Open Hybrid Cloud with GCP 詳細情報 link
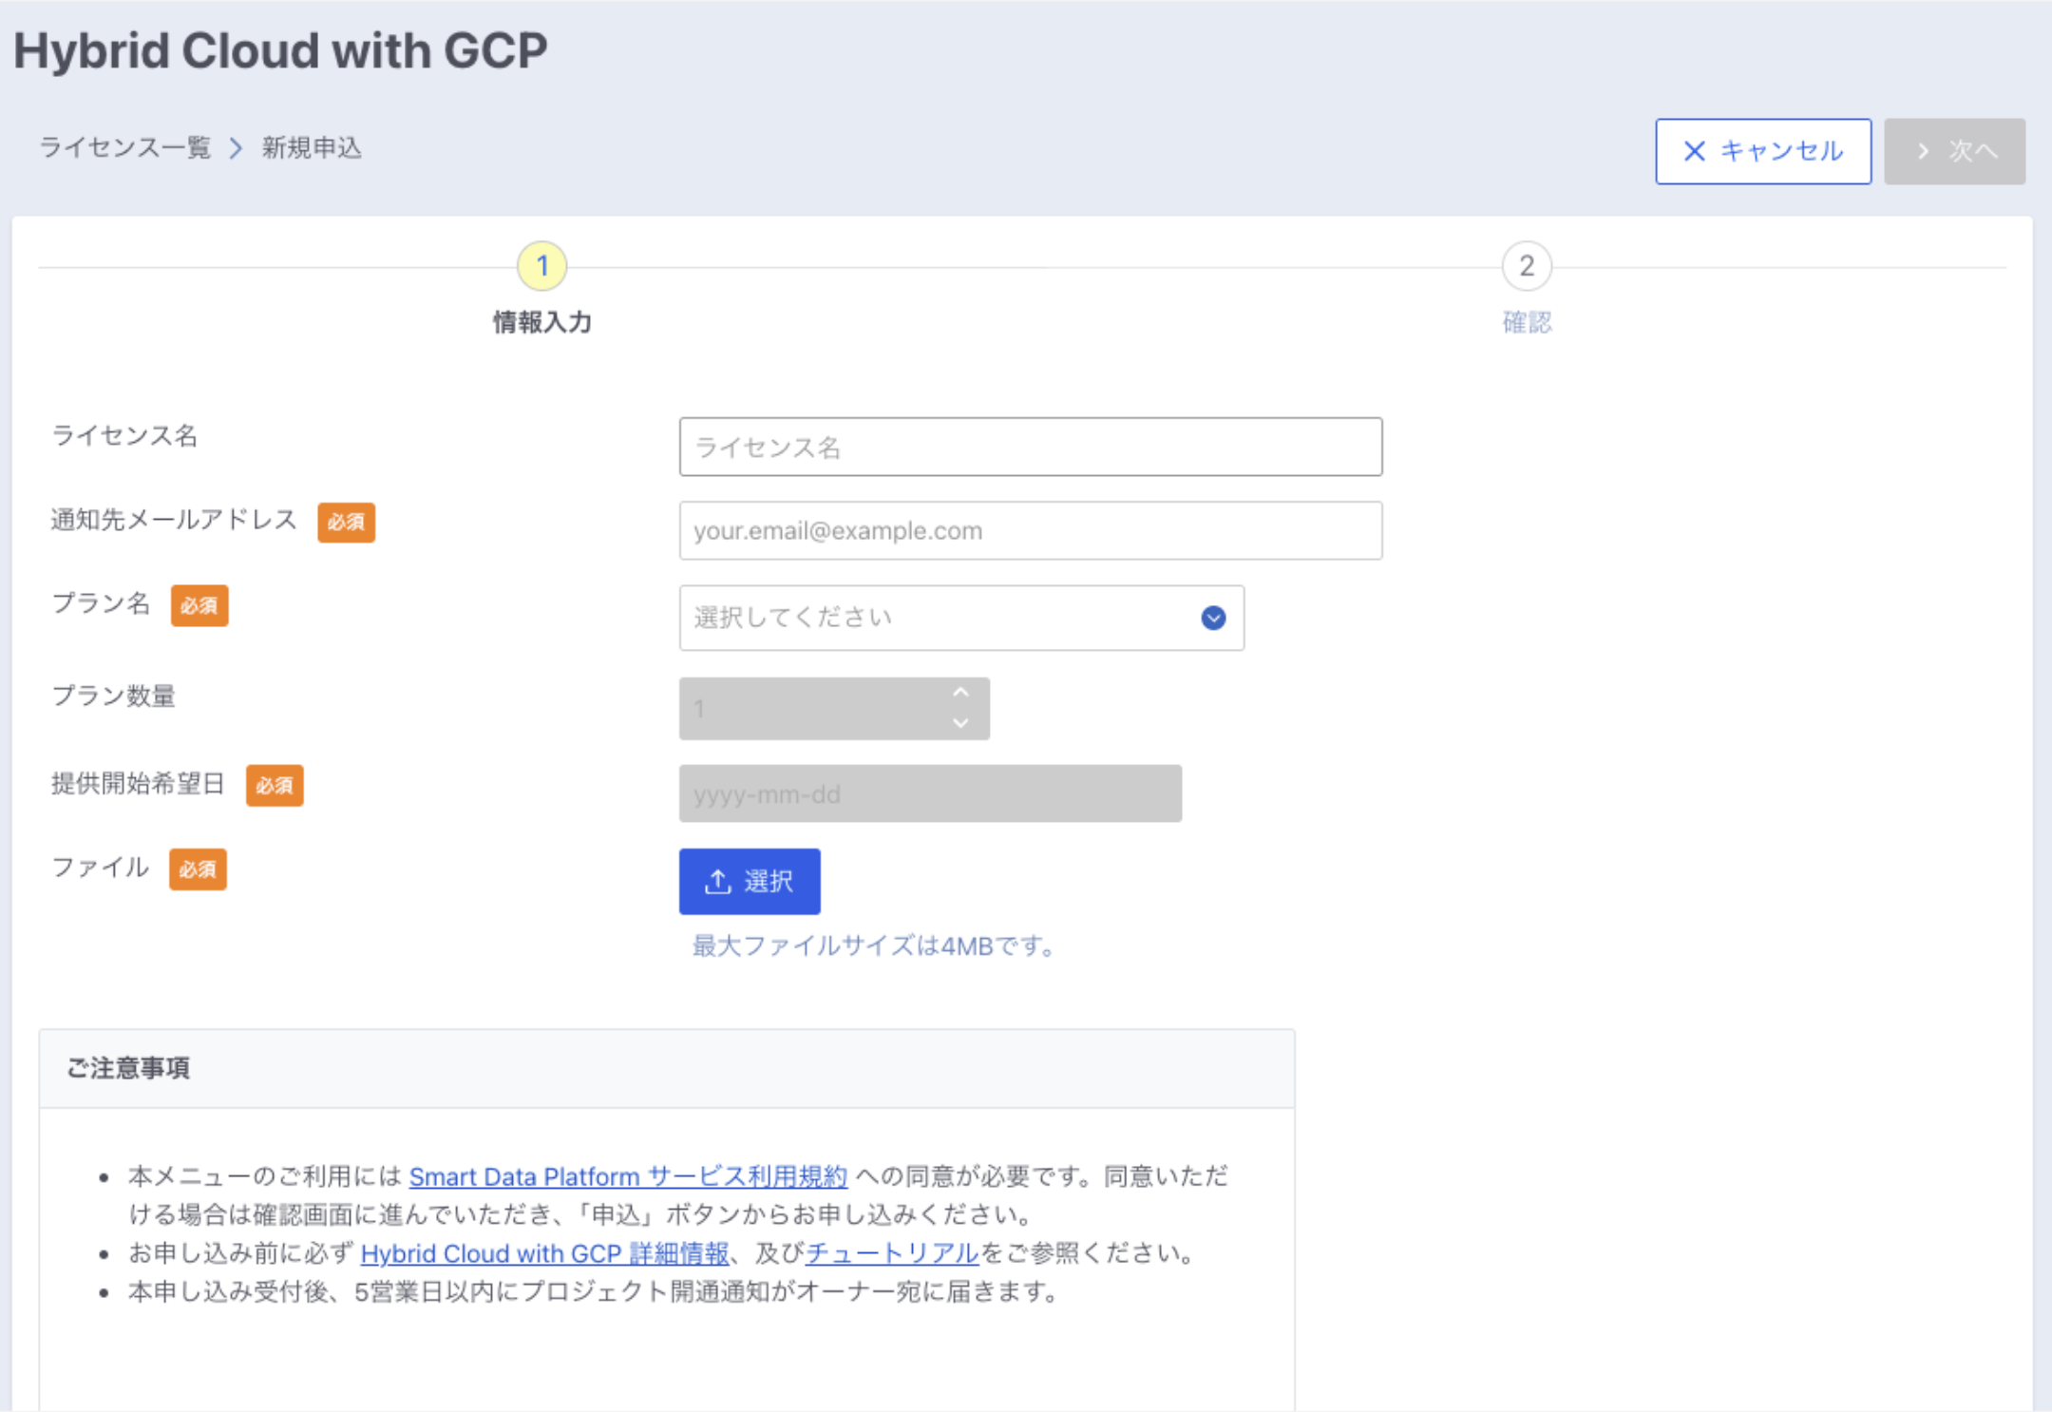The width and height of the screenshot is (2052, 1412). click(x=544, y=1253)
